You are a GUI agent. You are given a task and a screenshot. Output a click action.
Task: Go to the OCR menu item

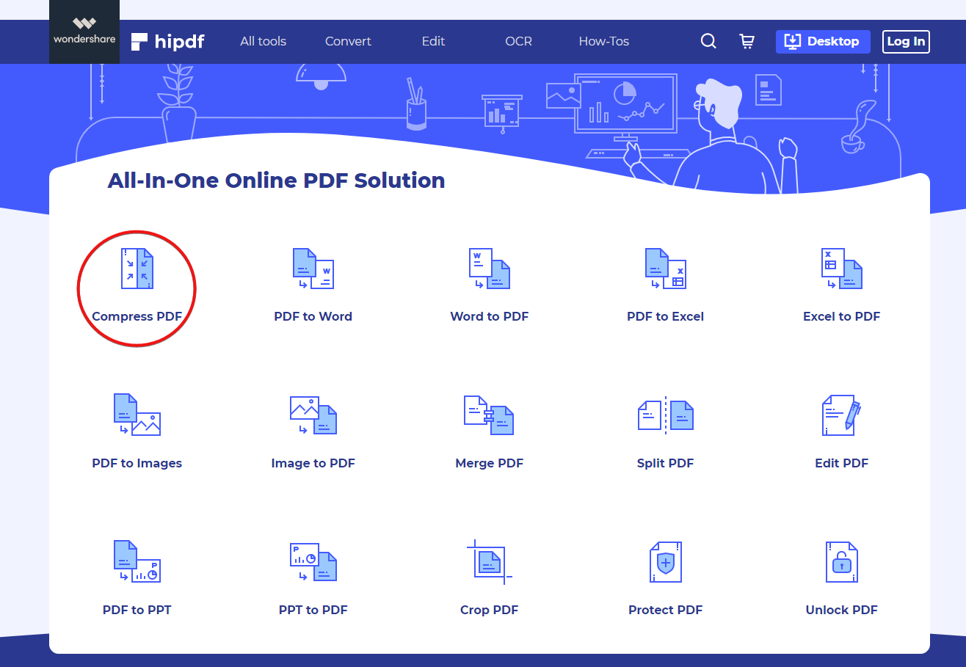coord(518,42)
